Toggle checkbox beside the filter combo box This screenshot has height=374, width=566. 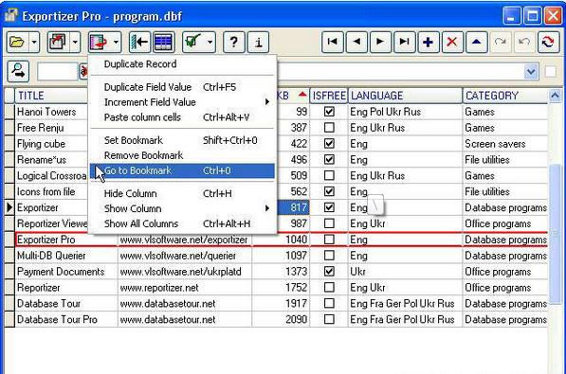(x=551, y=71)
